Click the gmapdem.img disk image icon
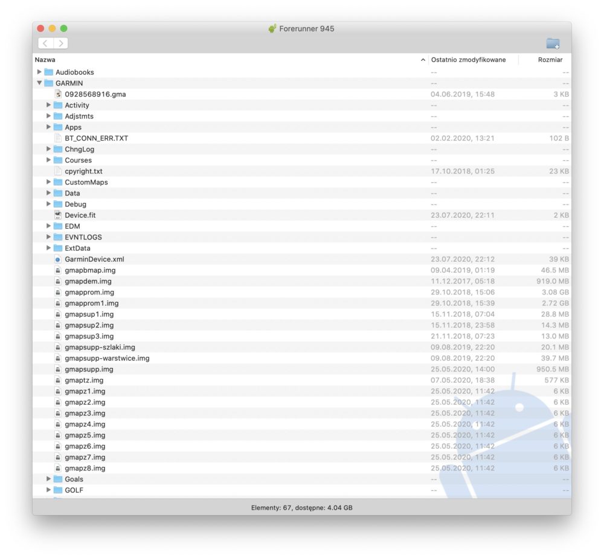Image resolution: width=604 pixels, height=558 pixels. (58, 281)
